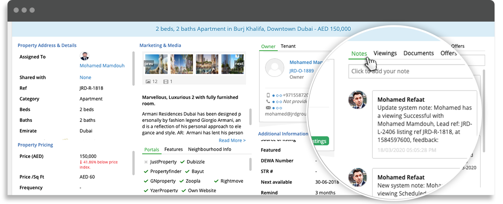This screenshot has width=503, height=204.
Task: Switch to the Owner tab
Action: (268, 46)
